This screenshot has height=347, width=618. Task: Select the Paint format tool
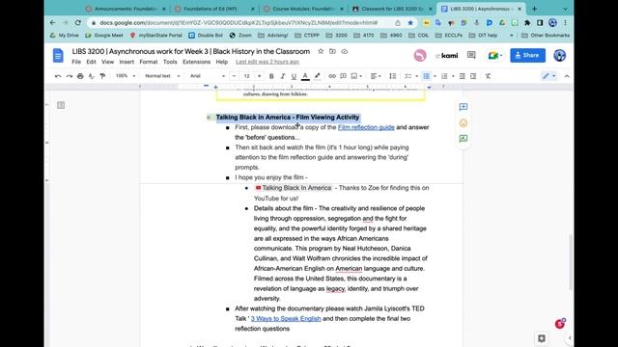tap(102, 76)
